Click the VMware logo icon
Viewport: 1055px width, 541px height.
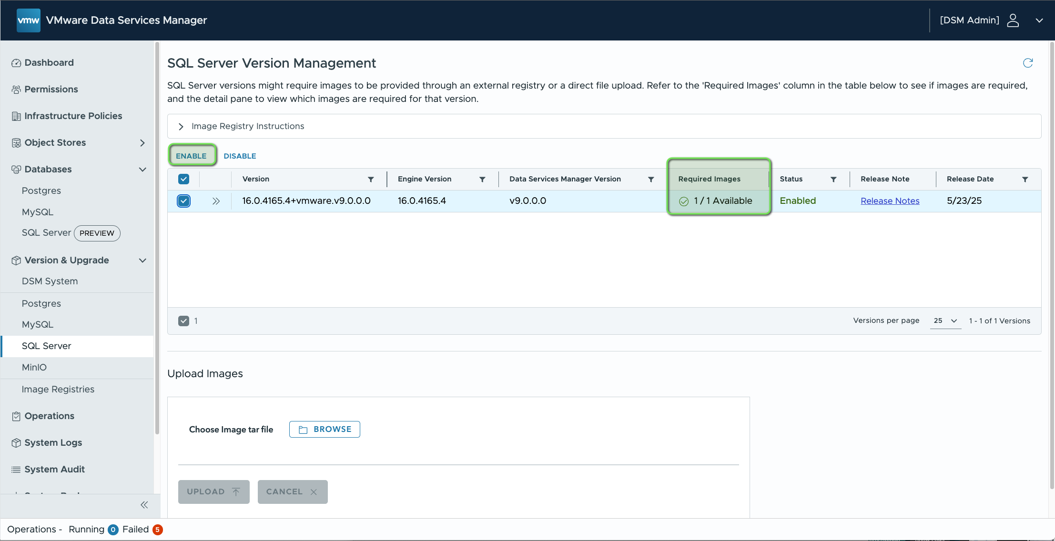pyautogui.click(x=28, y=20)
